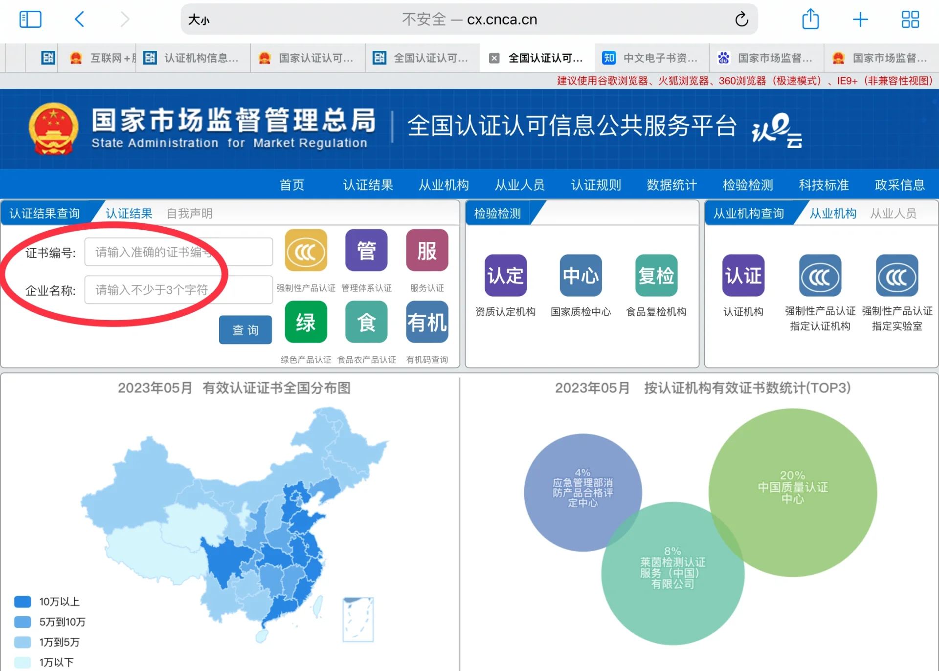
Task: Open the 认证机构 purple icon
Action: click(x=743, y=275)
